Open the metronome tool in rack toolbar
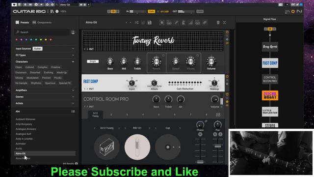Image resolution: width=314 pixels, height=177 pixels. [x=183, y=23]
